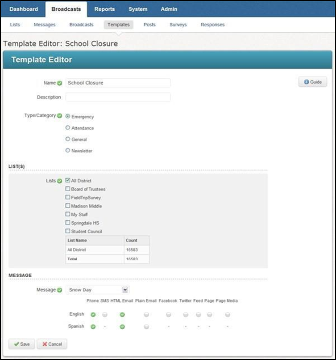Click the English Phone green check icon
Image resolution: width=336 pixels, height=360 pixels.
pos(93,315)
